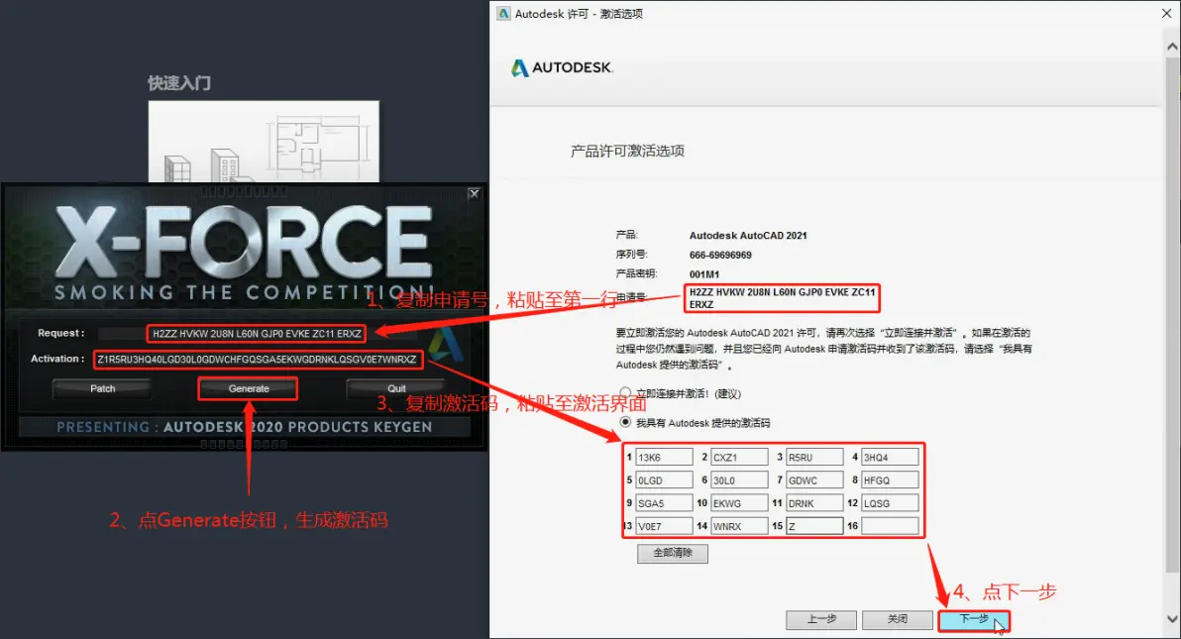Close the Autodesk license activation window
1181x639 pixels.
[x=1167, y=14]
